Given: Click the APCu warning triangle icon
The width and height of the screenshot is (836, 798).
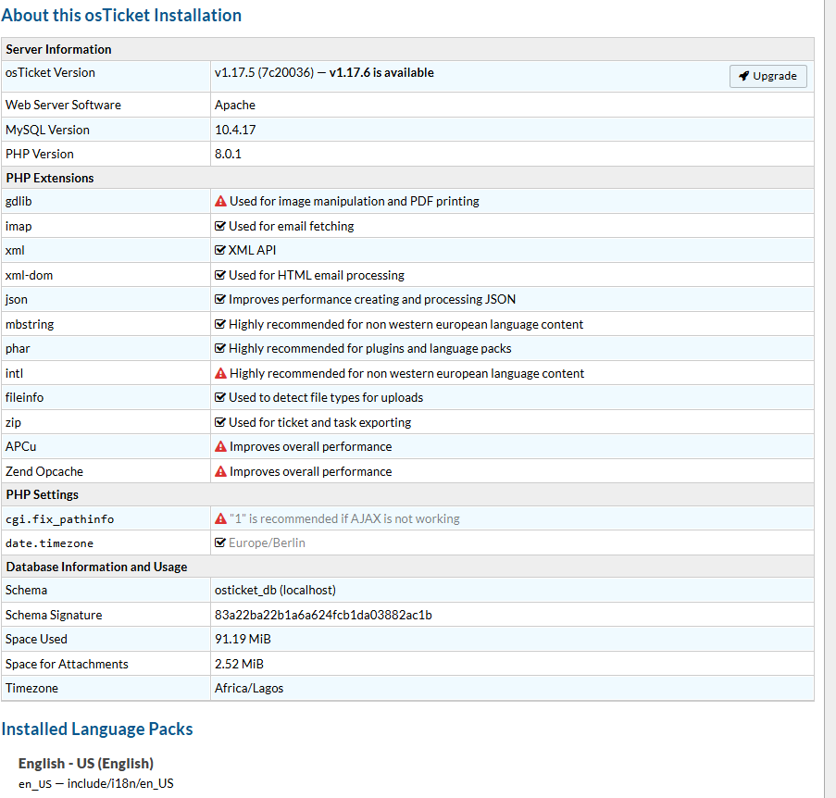Looking at the screenshot, I should 220,446.
